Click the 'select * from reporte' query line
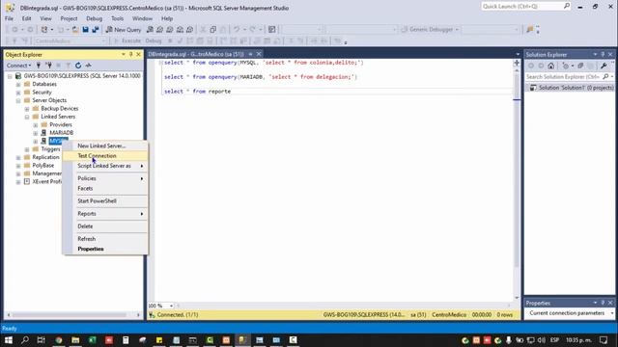 (197, 92)
